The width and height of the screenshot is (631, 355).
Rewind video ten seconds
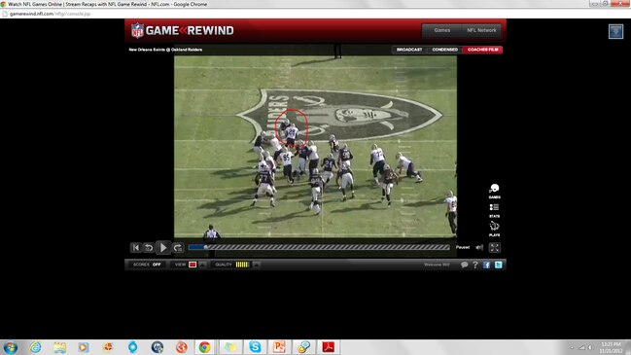pos(149,248)
